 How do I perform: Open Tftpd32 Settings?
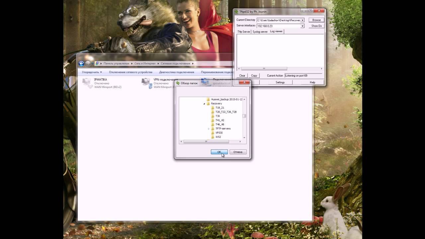[x=280, y=82]
